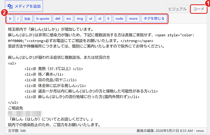The width and height of the screenshot is (210, 135).
Task: Click the list line about 接触した可能性がある方
Action: coord(91,91)
